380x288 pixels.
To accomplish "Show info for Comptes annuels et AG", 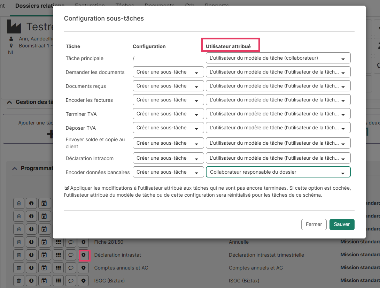I will (31, 268).
